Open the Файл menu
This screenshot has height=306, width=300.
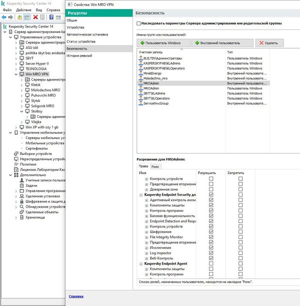tap(7, 10)
